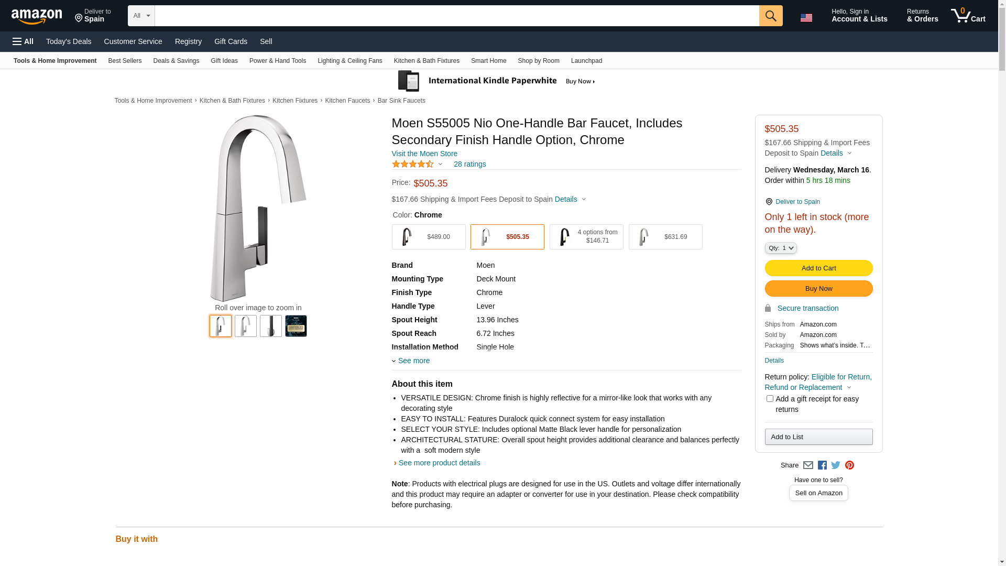Select the $631.69 finish option
This screenshot has height=566, width=1006.
click(665, 237)
